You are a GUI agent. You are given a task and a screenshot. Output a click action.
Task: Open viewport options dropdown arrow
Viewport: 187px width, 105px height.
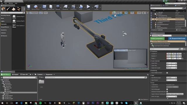(27, 13)
